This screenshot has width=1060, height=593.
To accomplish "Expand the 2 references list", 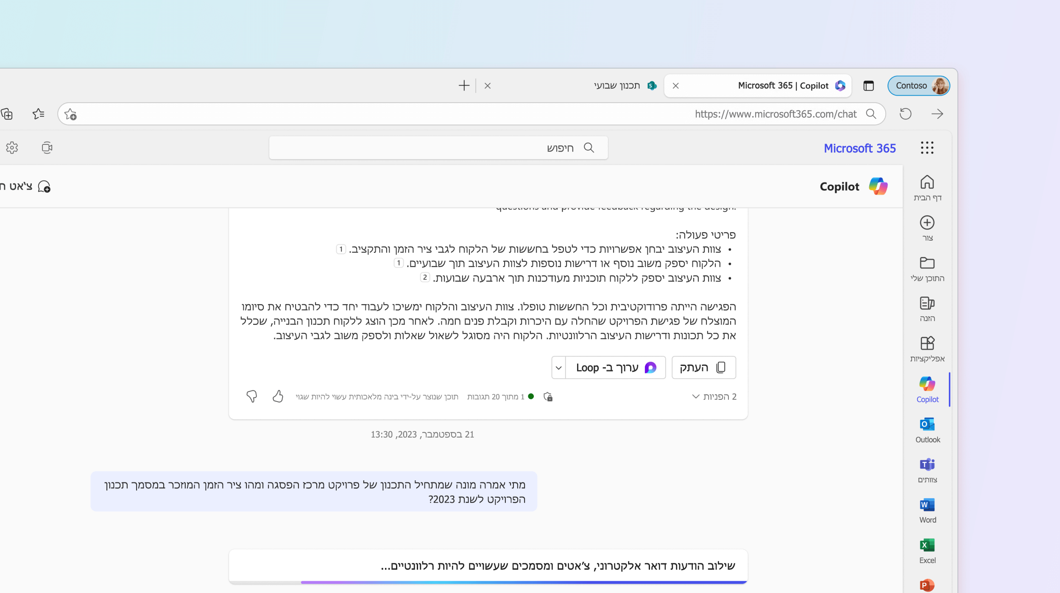I will point(714,397).
